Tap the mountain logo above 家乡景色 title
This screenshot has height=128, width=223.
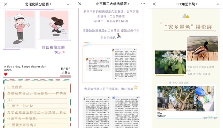click(x=186, y=15)
